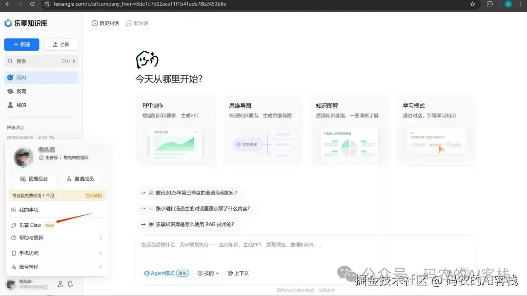Select 问AI in the sidebar

click(41, 78)
